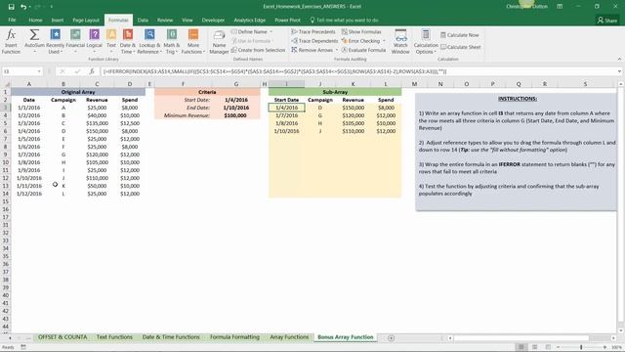Open the More Functions menu

point(193,41)
